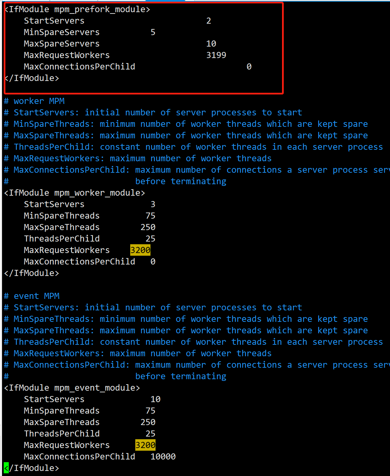Image resolution: width=390 pixels, height=476 pixels.
Task: Click the prefork MaxRequestWorkers value 3199
Action: pyautogui.click(x=216, y=55)
